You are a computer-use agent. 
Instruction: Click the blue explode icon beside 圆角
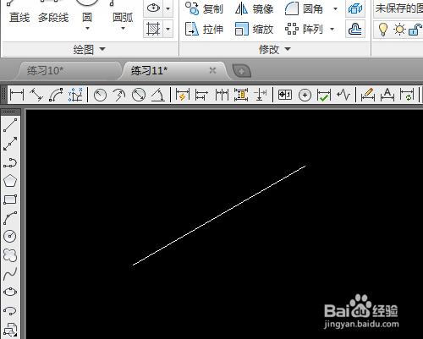click(355, 8)
